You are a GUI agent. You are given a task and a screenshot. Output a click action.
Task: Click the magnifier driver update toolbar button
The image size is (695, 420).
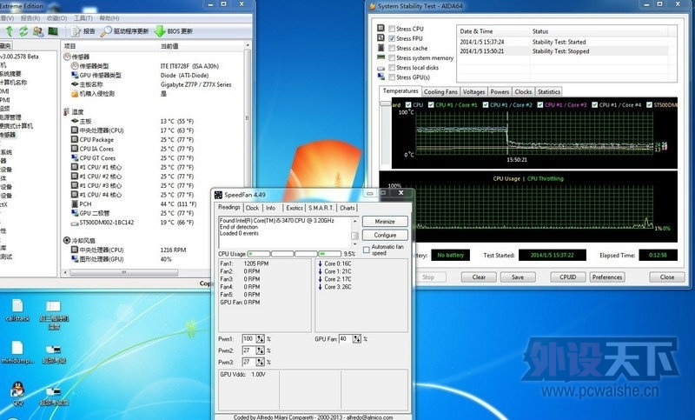coord(124,31)
